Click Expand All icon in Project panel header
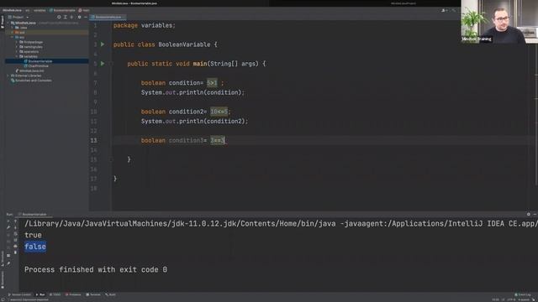538x302 pixels. coord(66,17)
